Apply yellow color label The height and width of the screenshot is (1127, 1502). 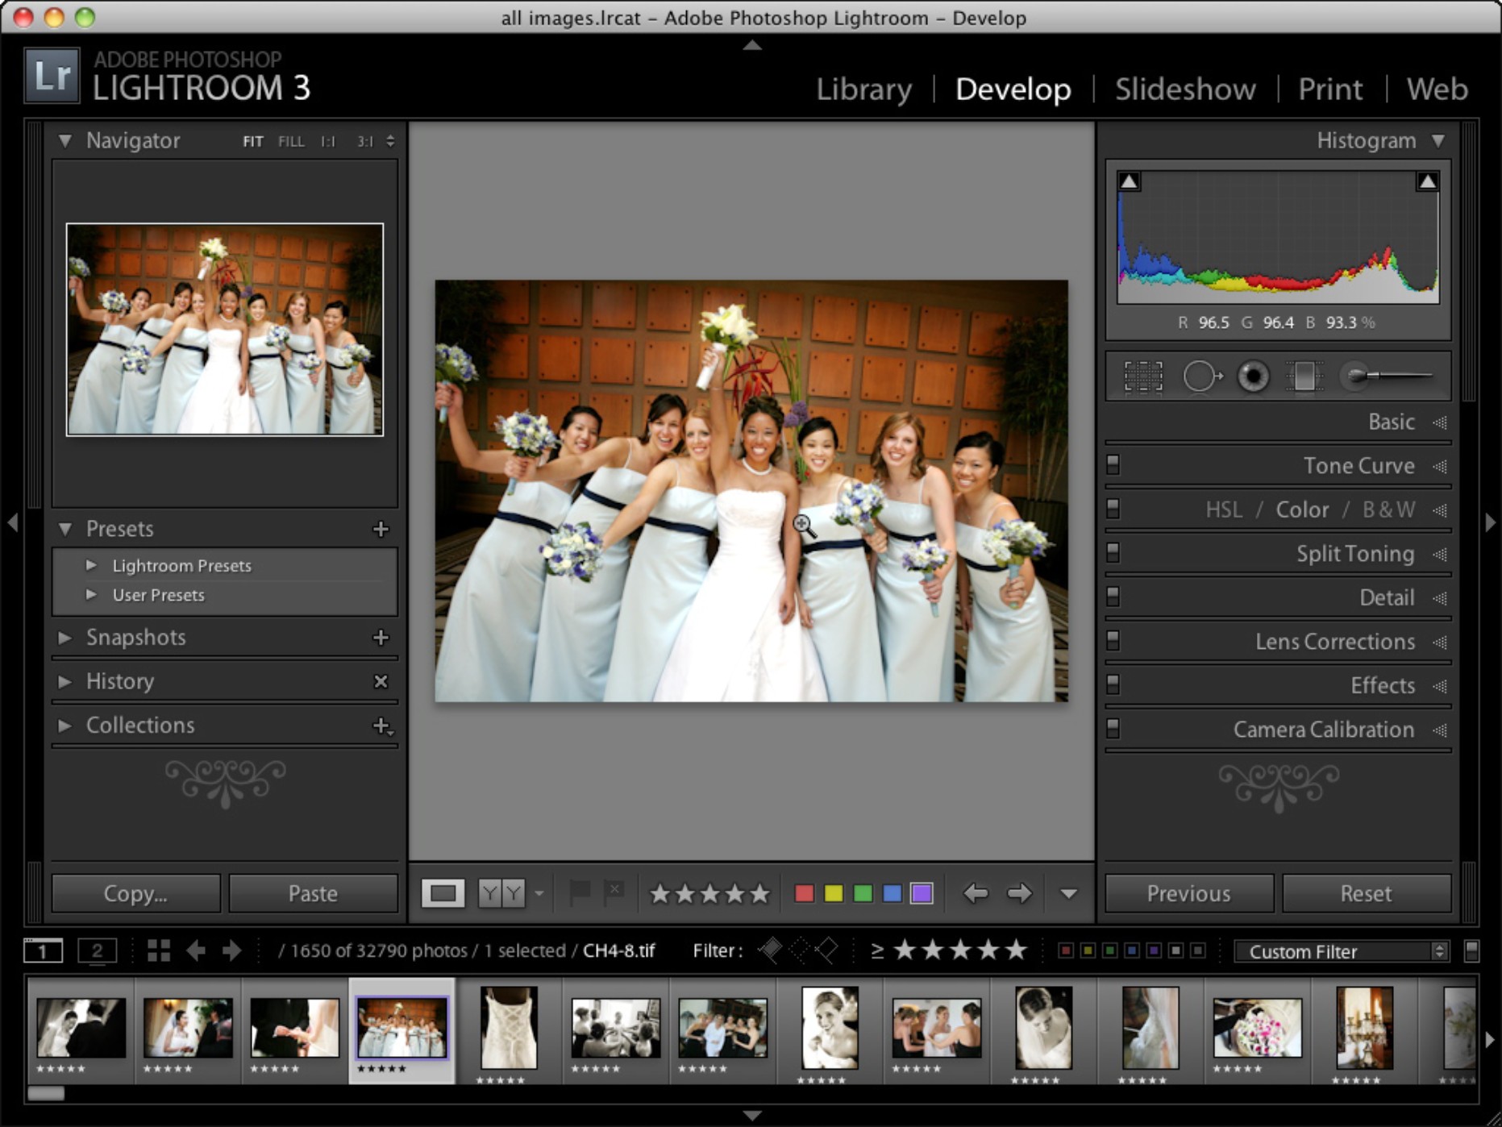(x=834, y=893)
